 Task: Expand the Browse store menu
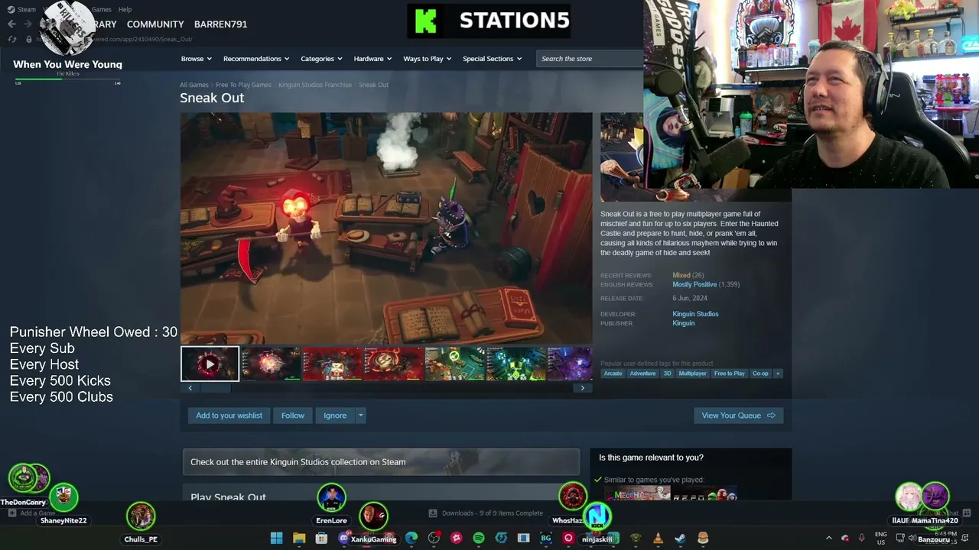(x=197, y=59)
